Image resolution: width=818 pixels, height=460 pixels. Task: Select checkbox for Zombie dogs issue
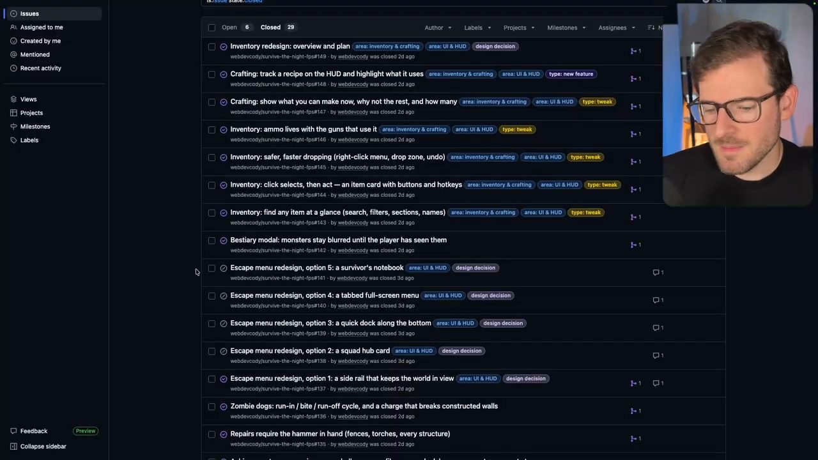(212, 406)
